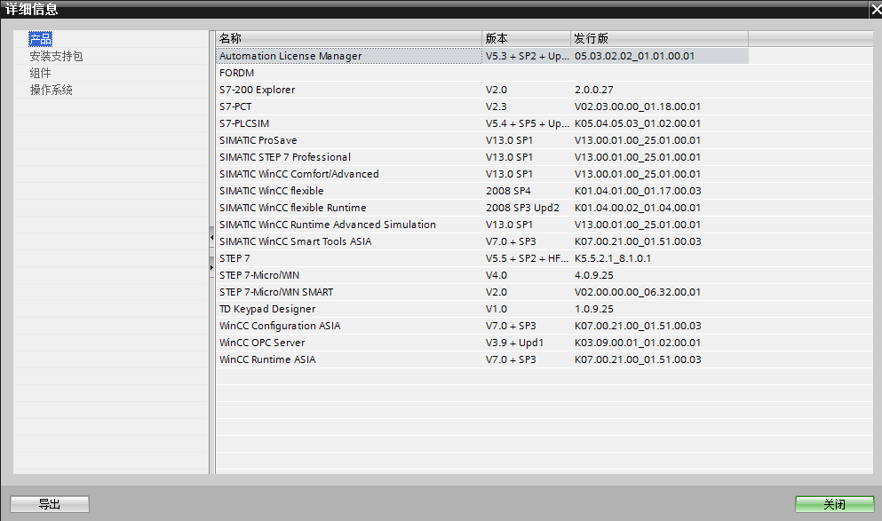Click the SIMATIC WinCC flexible 2008 SP4 name
Image resolution: width=882 pixels, height=521 pixels.
[x=272, y=191]
